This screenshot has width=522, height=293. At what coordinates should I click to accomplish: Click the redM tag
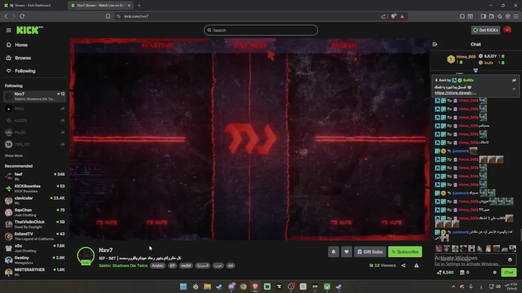[186, 266]
